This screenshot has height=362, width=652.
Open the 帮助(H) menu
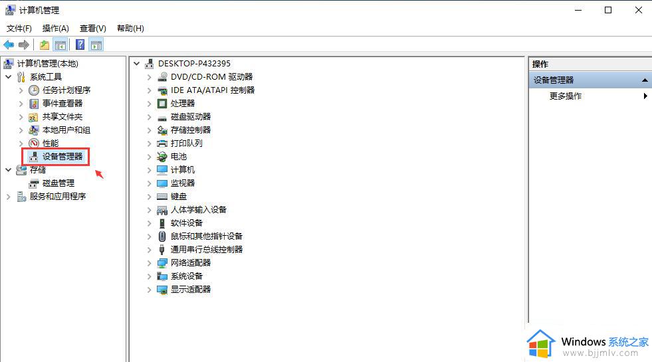click(130, 29)
